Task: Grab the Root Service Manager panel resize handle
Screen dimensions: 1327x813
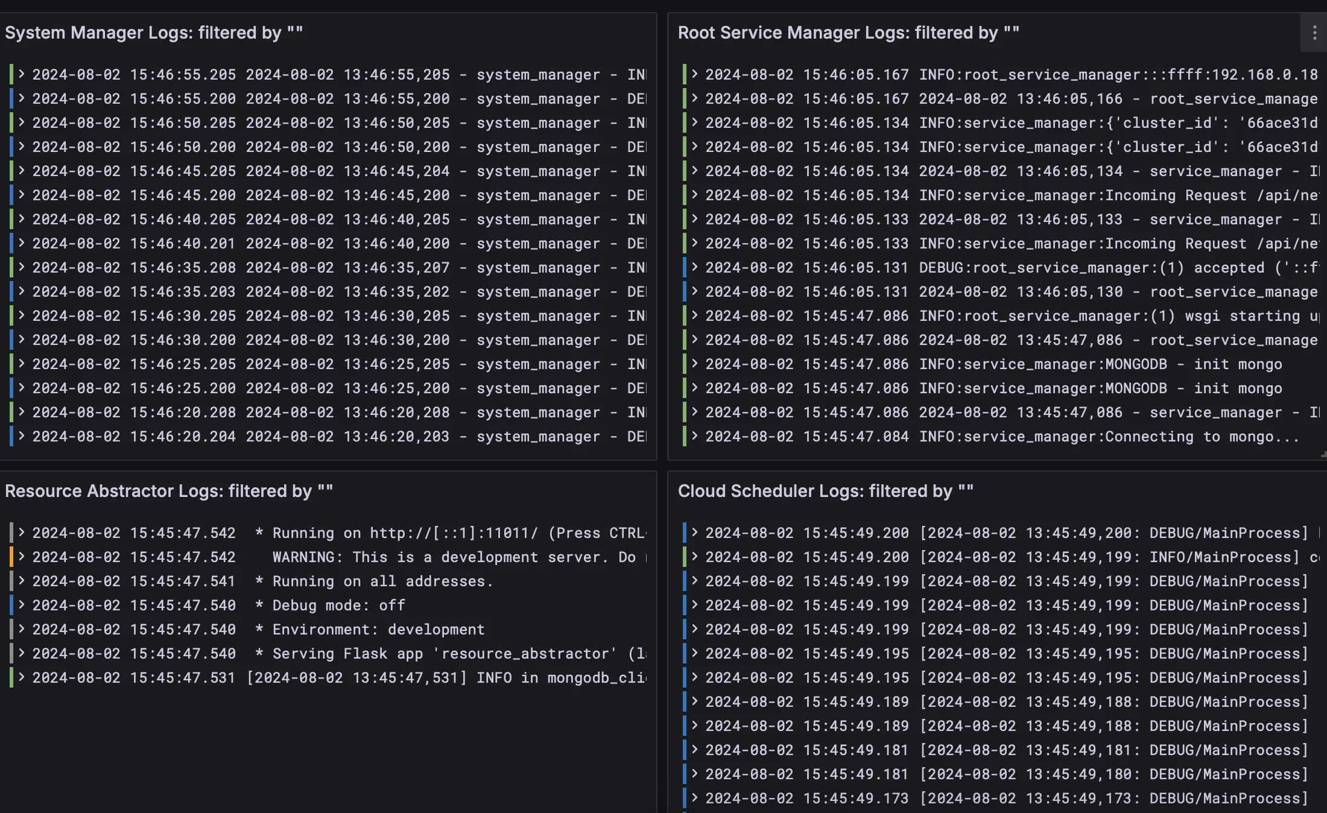Action: (x=1323, y=455)
